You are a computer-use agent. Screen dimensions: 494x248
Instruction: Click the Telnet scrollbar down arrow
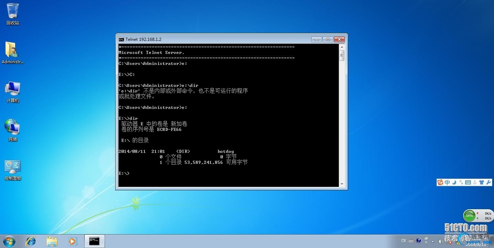[x=342, y=184]
